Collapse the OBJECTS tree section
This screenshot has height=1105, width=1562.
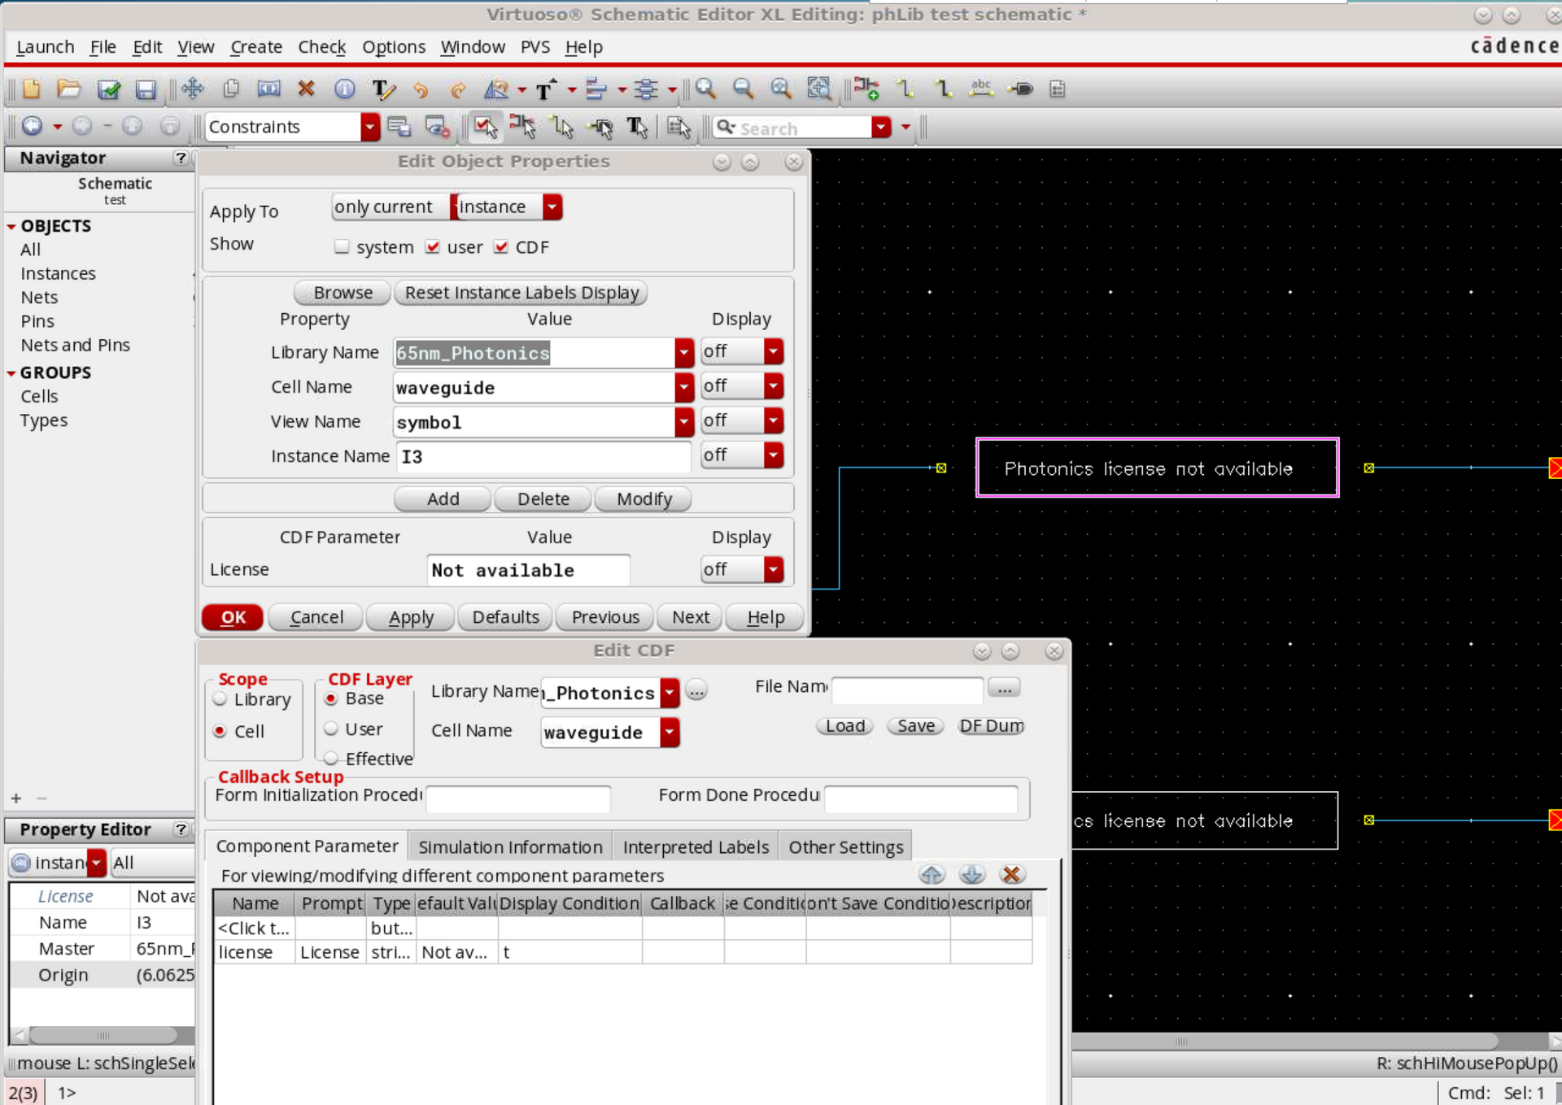click(x=11, y=226)
